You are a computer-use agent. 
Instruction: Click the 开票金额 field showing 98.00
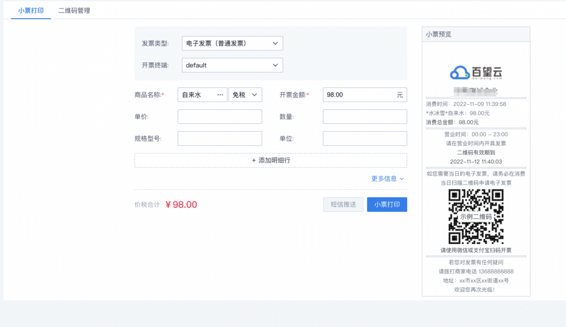click(x=365, y=95)
